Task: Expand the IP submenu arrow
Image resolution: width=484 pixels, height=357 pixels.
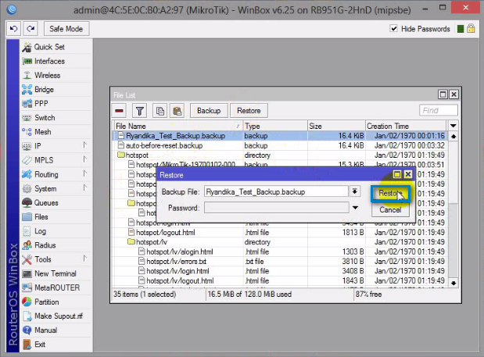Action: 85,145
